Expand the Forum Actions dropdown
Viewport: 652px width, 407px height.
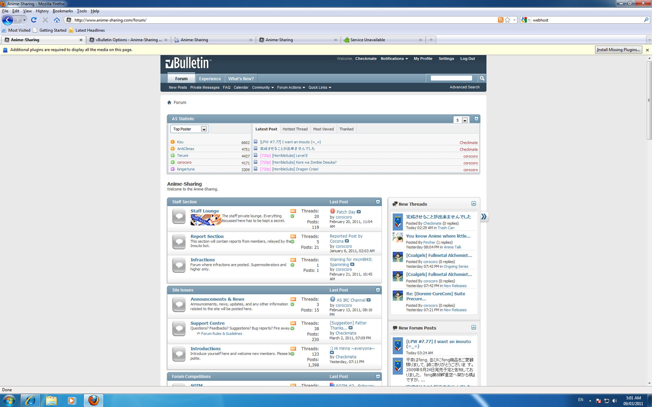291,88
